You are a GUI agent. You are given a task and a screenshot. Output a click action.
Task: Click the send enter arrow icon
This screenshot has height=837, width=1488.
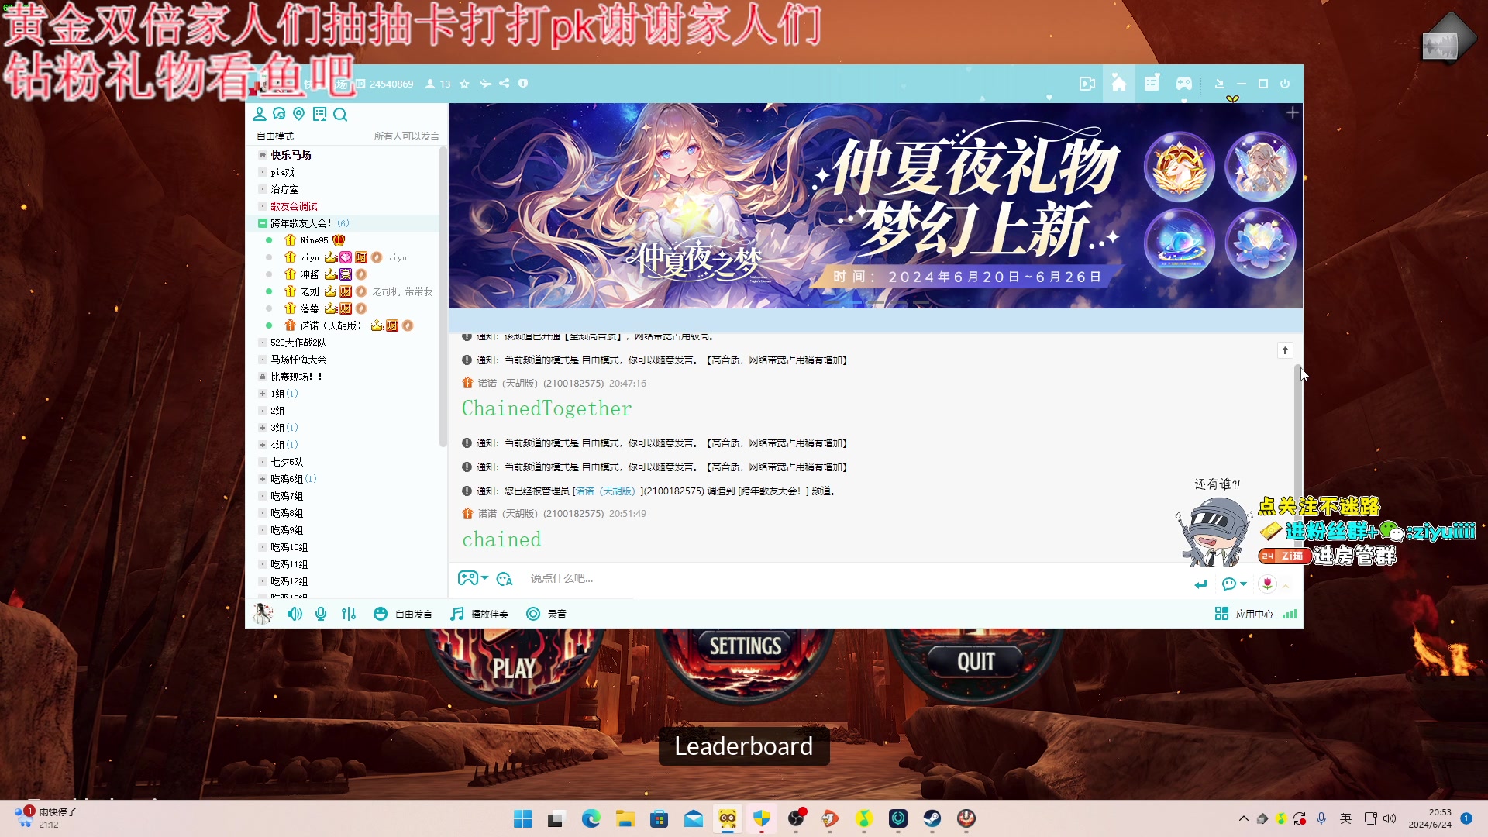(x=1200, y=584)
